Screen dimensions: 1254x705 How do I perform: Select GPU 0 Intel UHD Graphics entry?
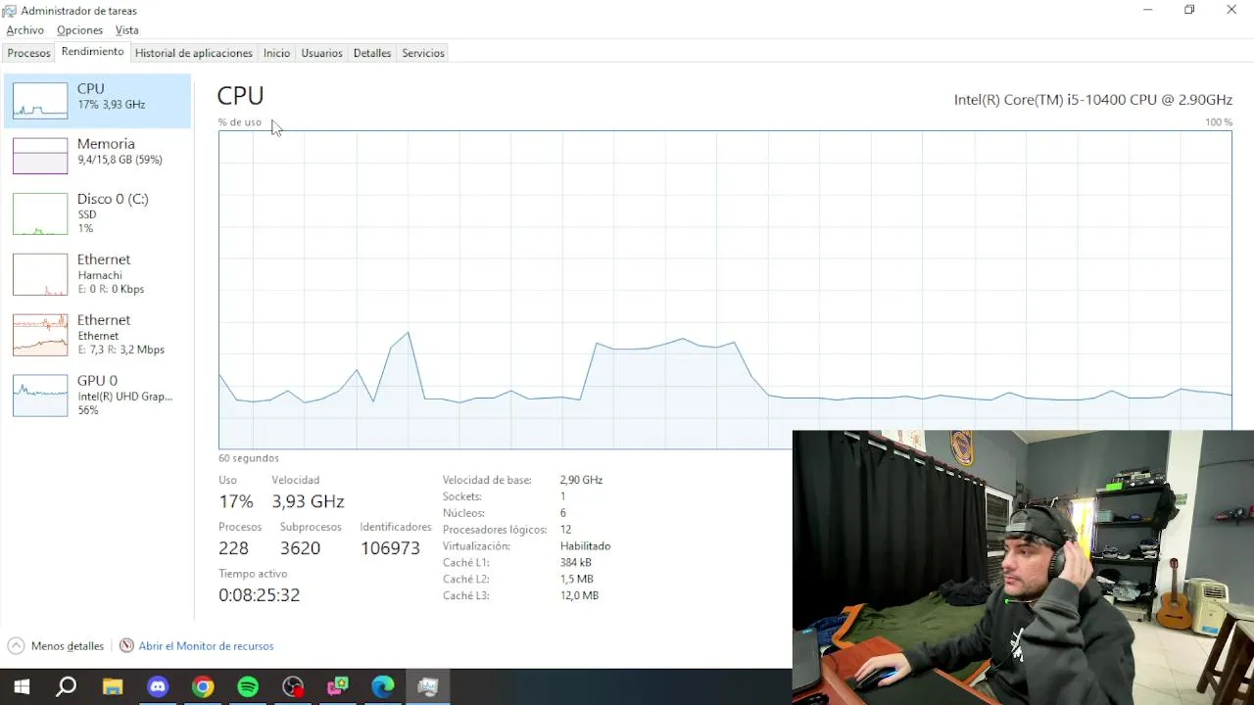click(x=97, y=396)
